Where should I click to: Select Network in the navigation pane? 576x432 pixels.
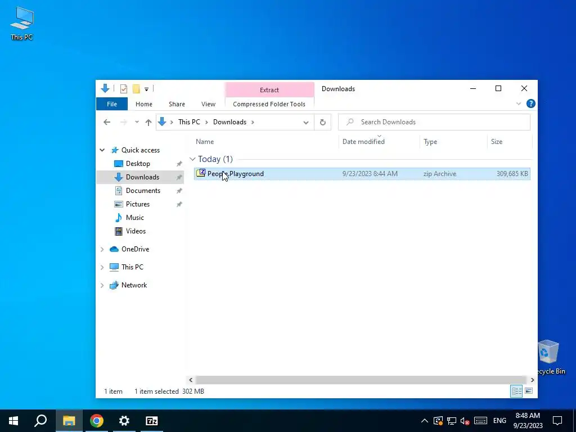[x=134, y=285]
